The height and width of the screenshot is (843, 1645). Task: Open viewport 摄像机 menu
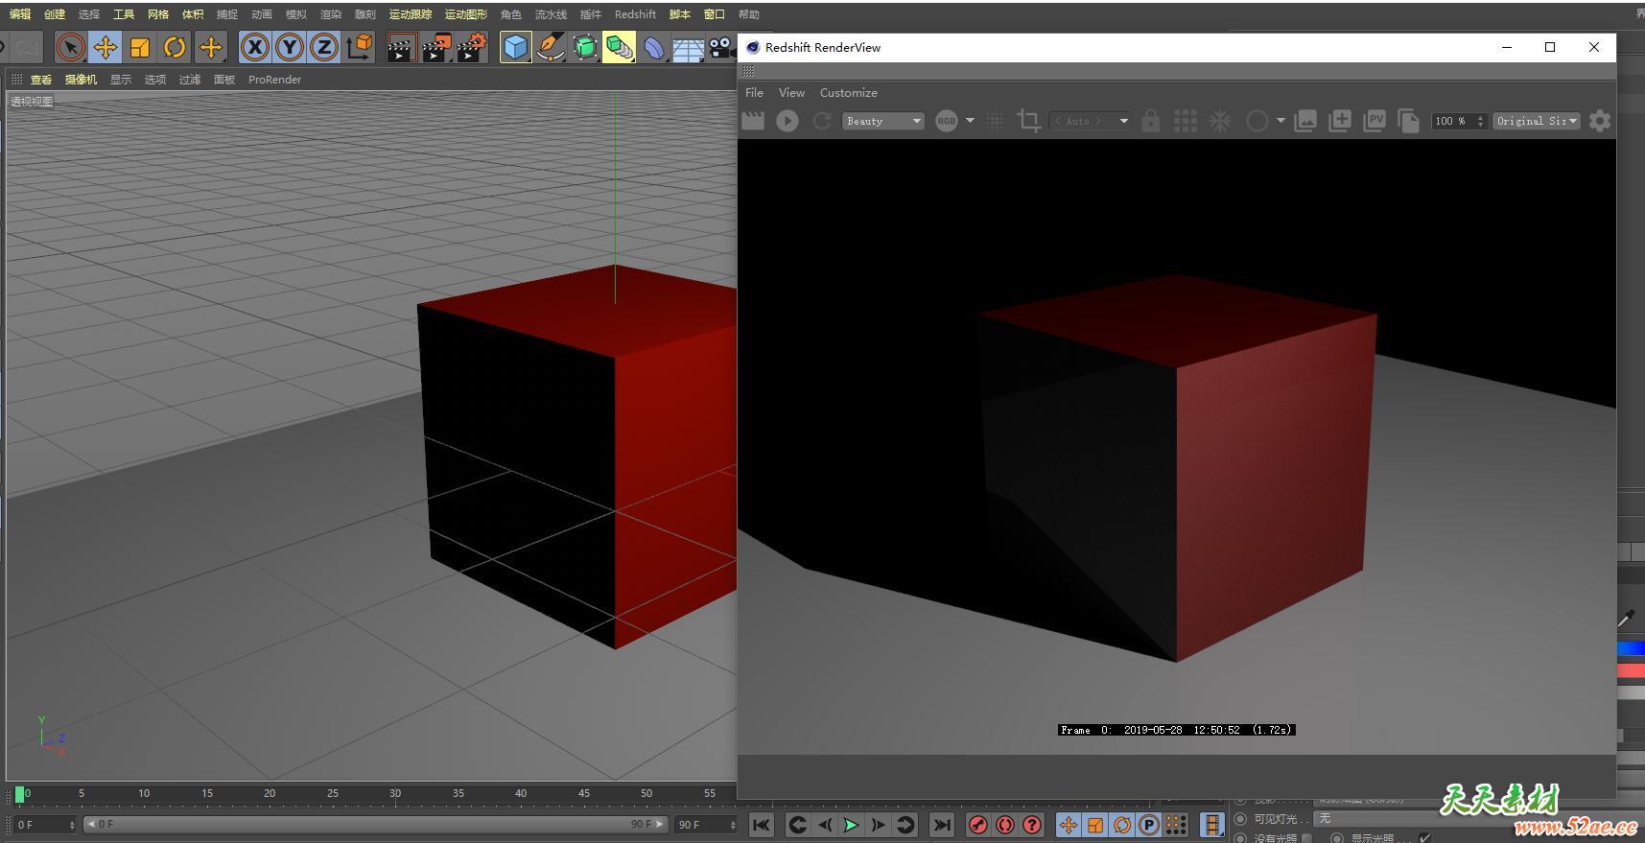pyautogui.click(x=81, y=80)
